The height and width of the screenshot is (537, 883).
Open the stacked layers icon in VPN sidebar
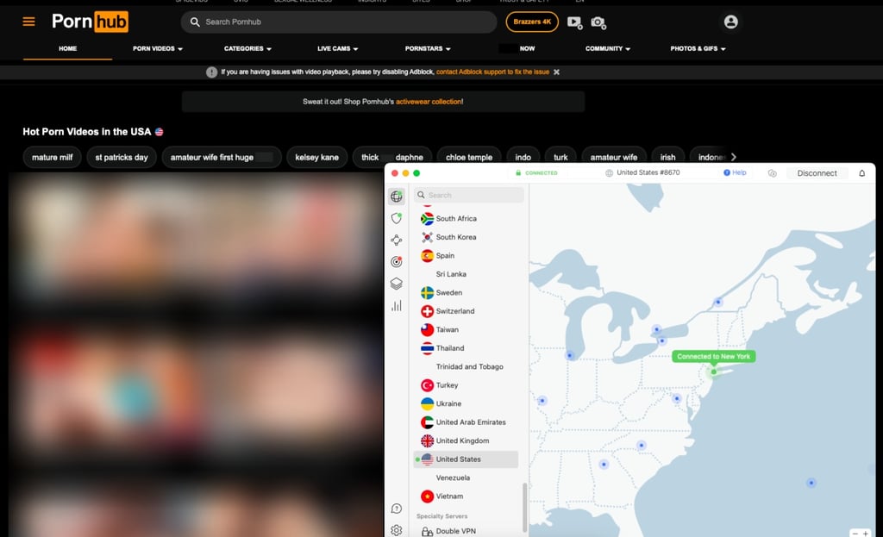(397, 284)
